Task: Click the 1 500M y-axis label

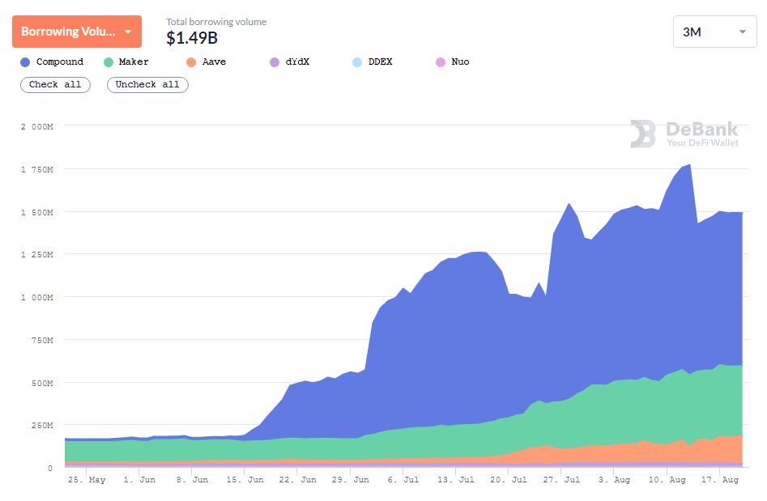Action: tap(37, 212)
